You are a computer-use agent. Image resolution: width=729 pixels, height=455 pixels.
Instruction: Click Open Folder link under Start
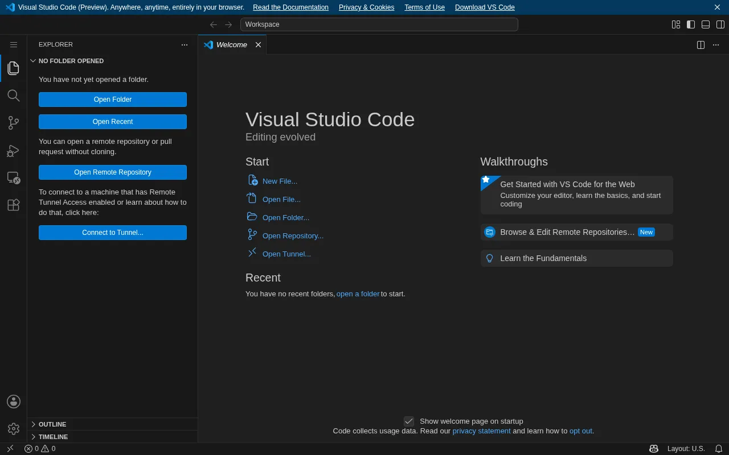[286, 217]
